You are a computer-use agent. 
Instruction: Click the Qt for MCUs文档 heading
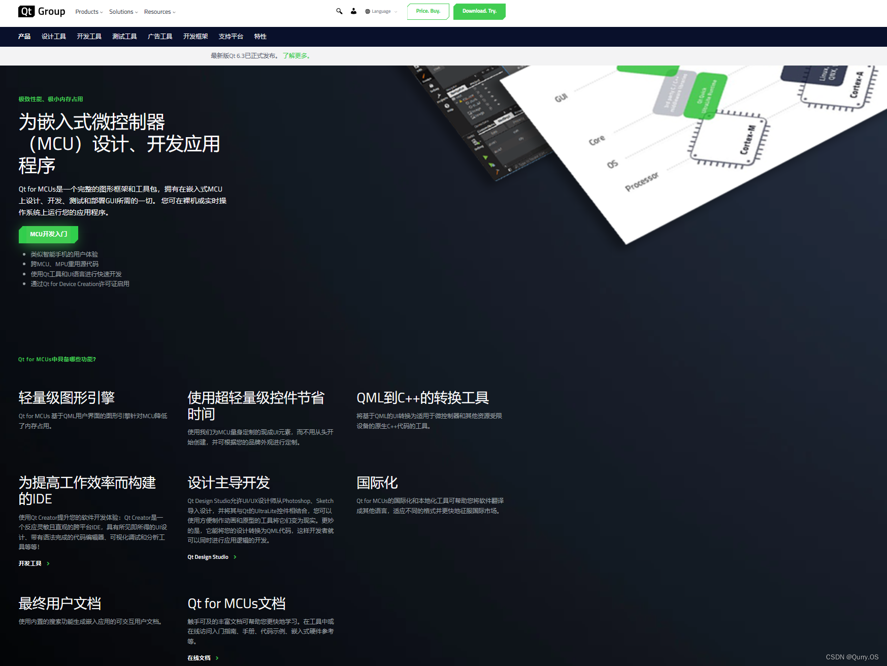[237, 603]
